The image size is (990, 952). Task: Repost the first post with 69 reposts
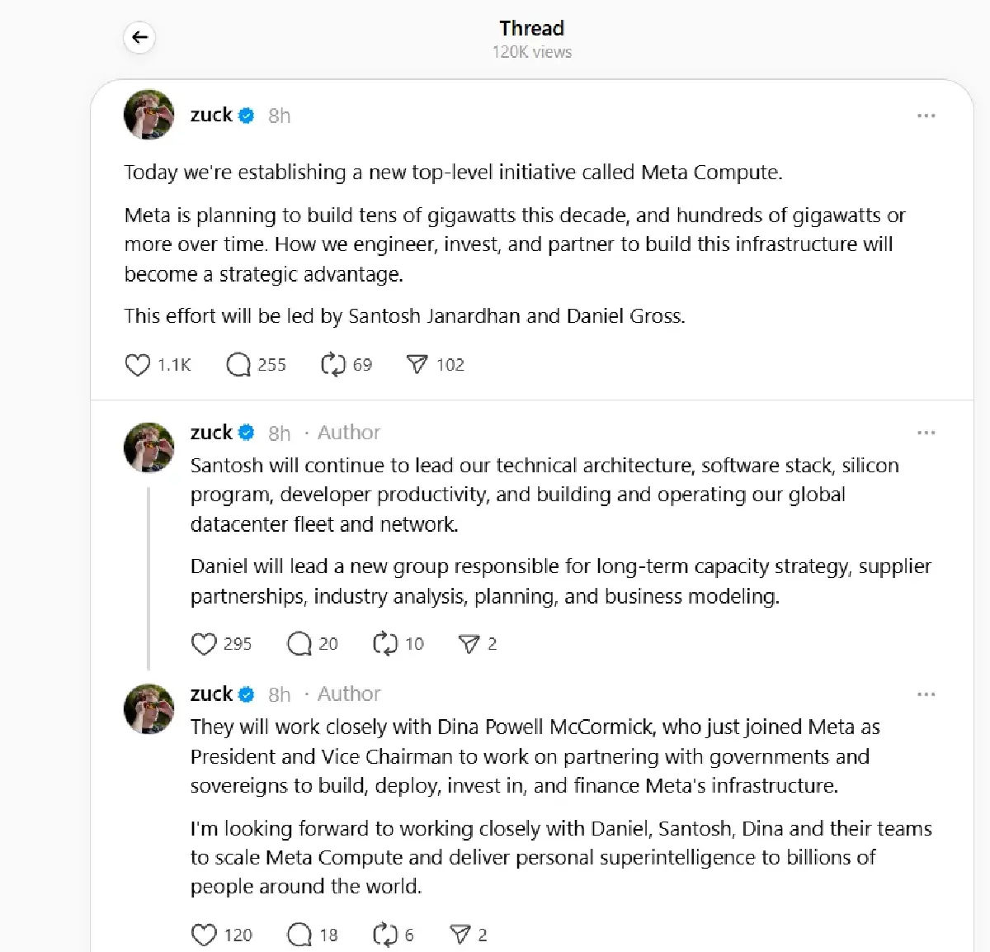coord(332,365)
